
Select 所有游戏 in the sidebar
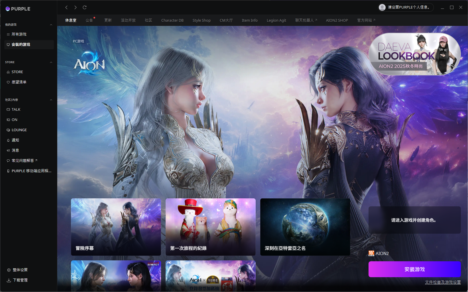19,34
